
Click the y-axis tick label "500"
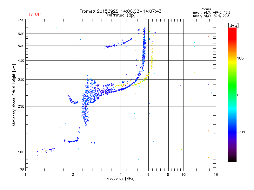coord(21,46)
